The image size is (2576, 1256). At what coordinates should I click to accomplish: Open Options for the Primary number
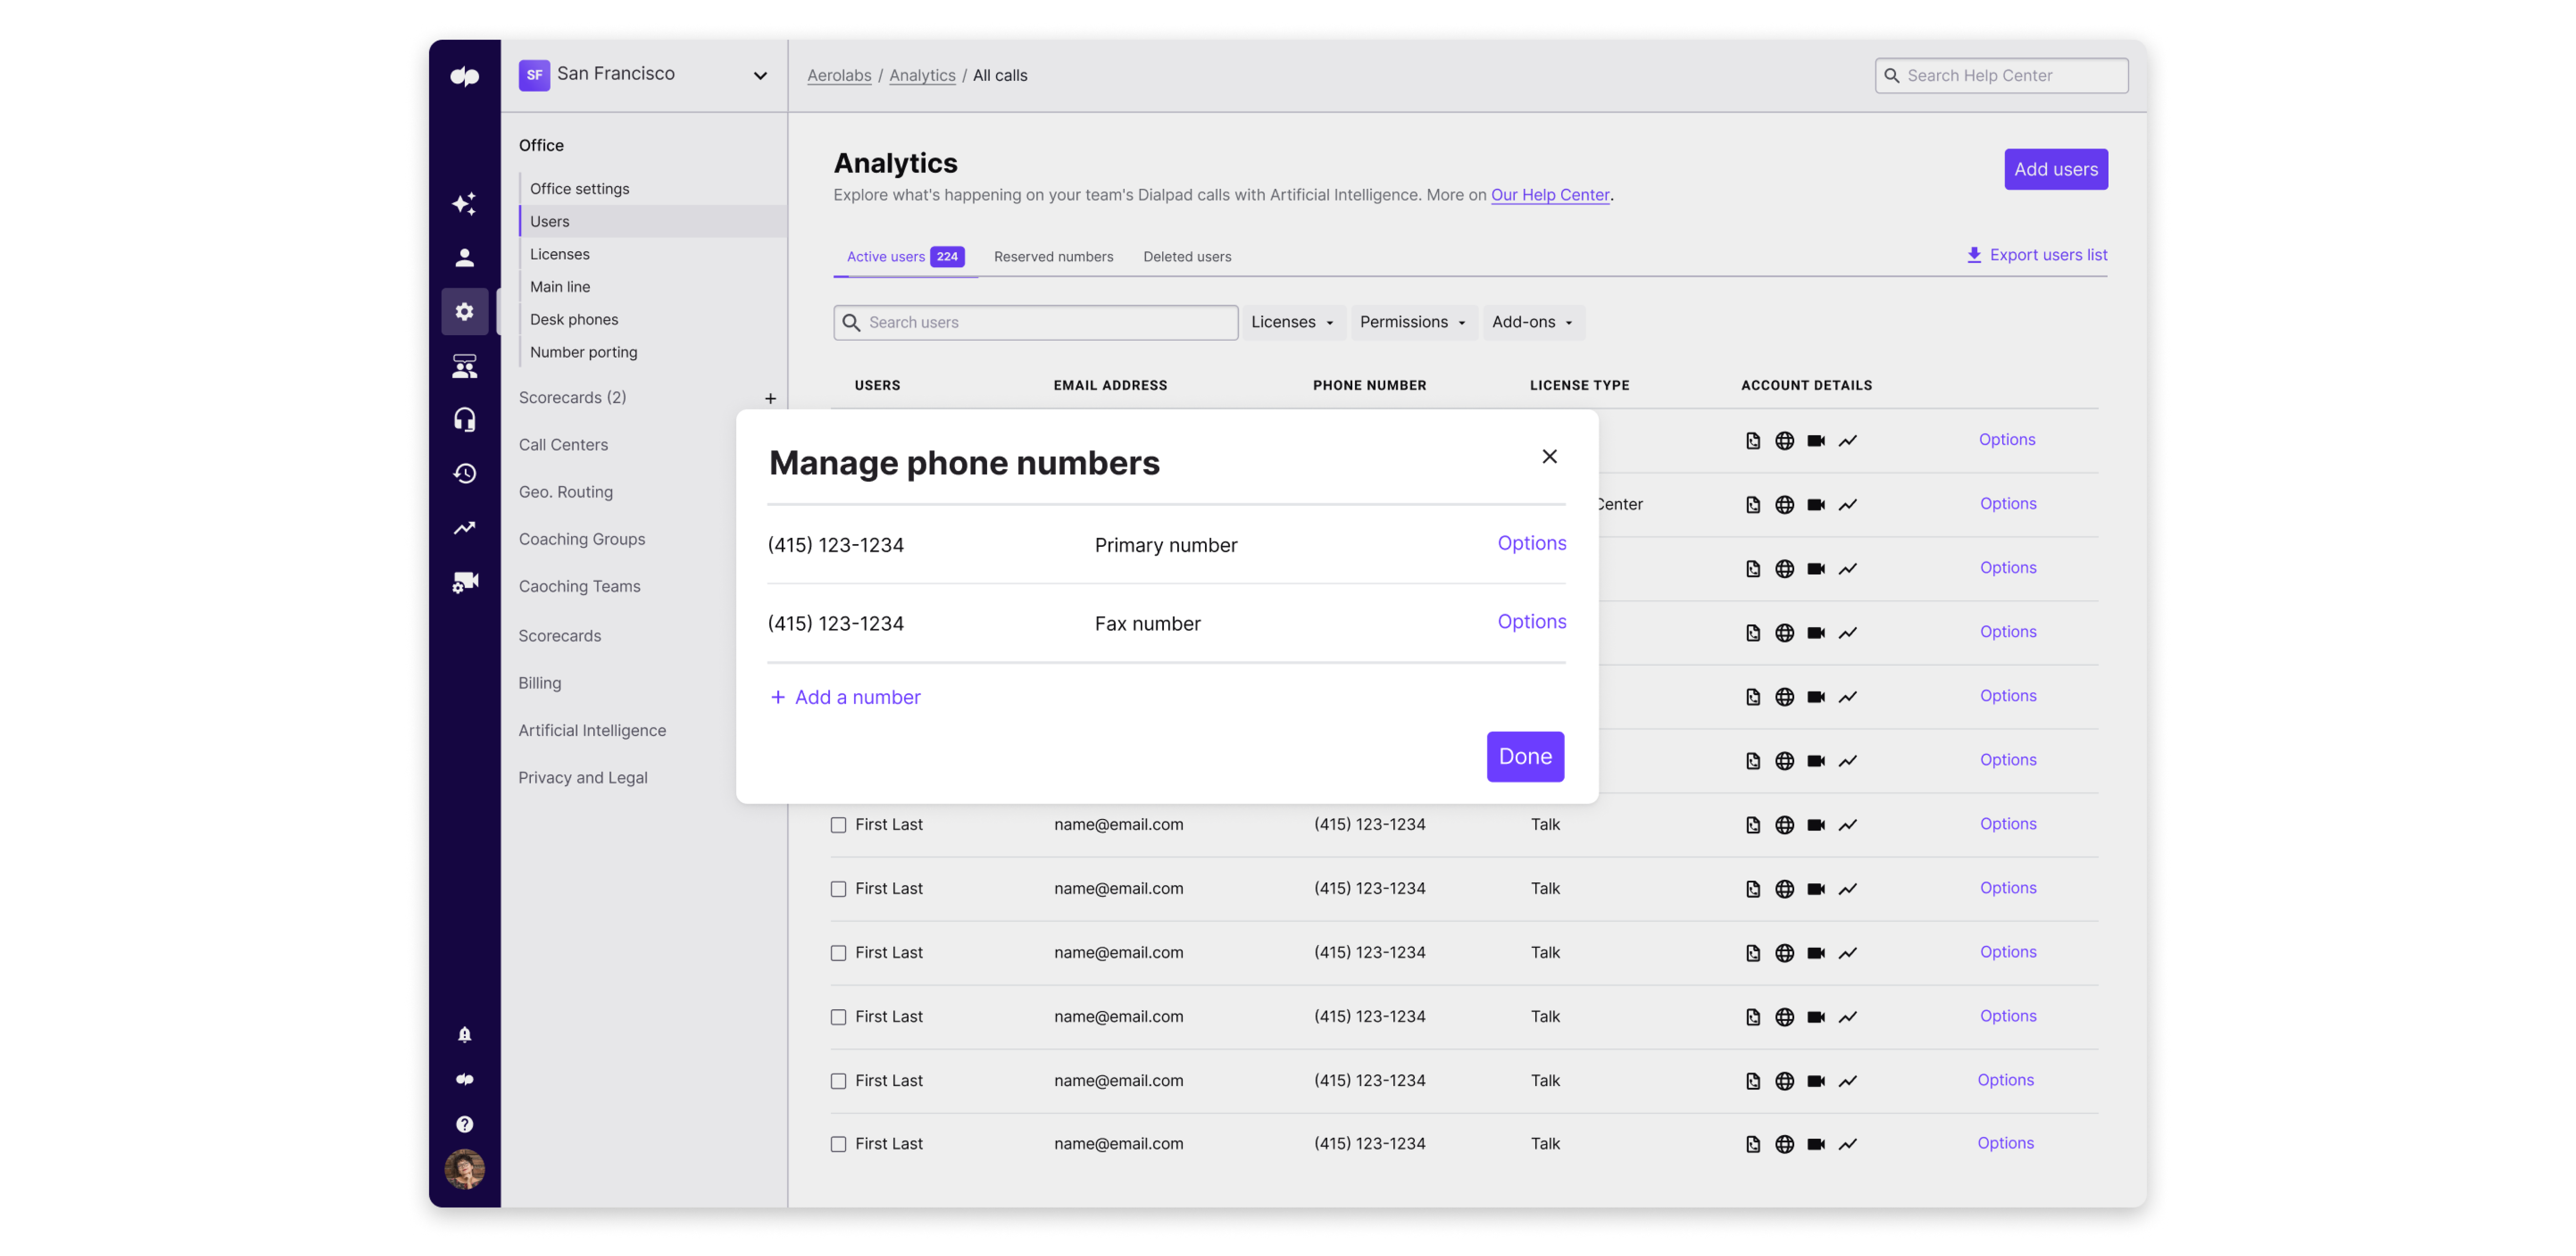pos(1531,543)
